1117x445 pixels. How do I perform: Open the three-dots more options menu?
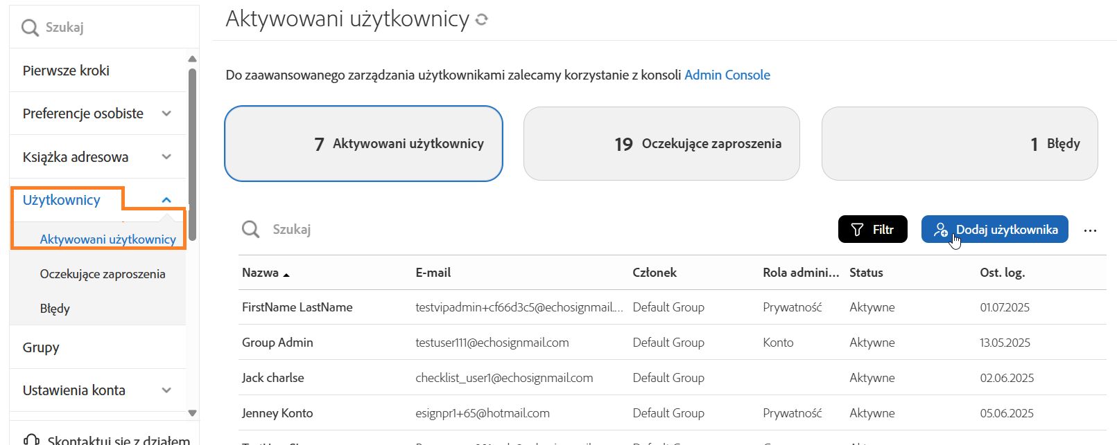pyautogui.click(x=1090, y=230)
